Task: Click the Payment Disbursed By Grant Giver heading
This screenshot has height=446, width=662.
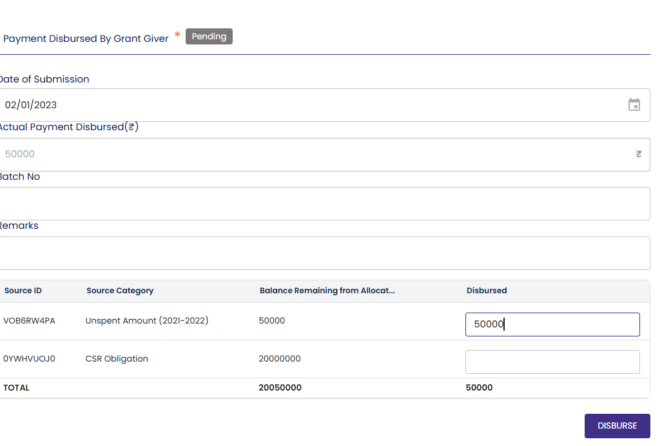Action: (x=86, y=39)
